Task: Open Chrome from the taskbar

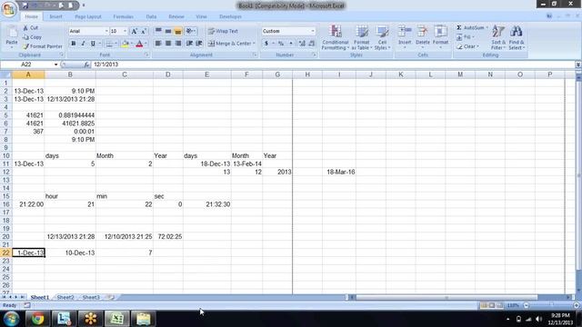Action: tap(37, 319)
